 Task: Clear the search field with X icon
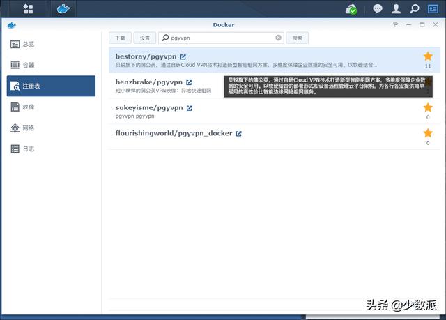[279, 38]
